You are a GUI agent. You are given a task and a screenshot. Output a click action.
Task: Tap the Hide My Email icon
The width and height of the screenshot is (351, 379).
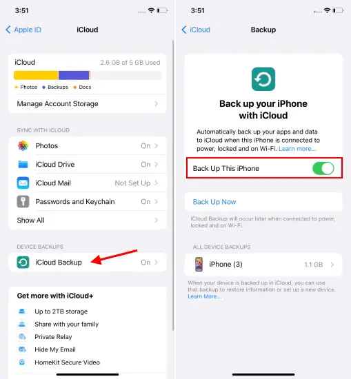click(x=22, y=349)
